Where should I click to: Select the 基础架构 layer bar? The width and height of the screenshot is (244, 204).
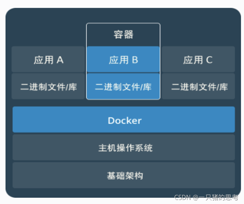pyautogui.click(x=124, y=175)
